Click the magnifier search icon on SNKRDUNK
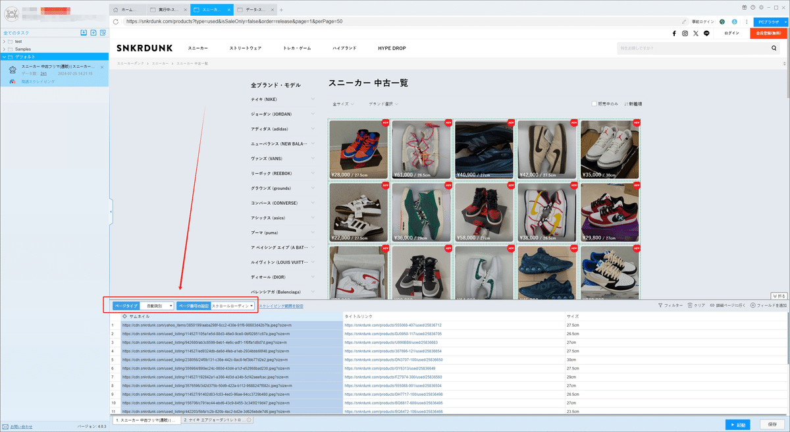Screen dimensions: 790x432 point(774,48)
